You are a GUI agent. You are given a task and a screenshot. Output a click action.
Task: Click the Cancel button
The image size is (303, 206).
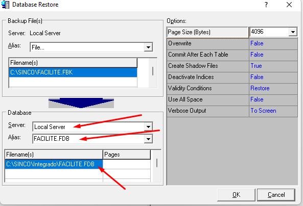click(x=276, y=195)
